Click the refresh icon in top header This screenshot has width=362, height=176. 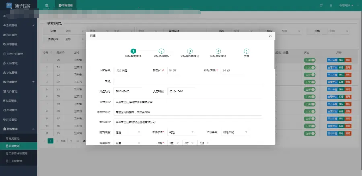pos(321,6)
